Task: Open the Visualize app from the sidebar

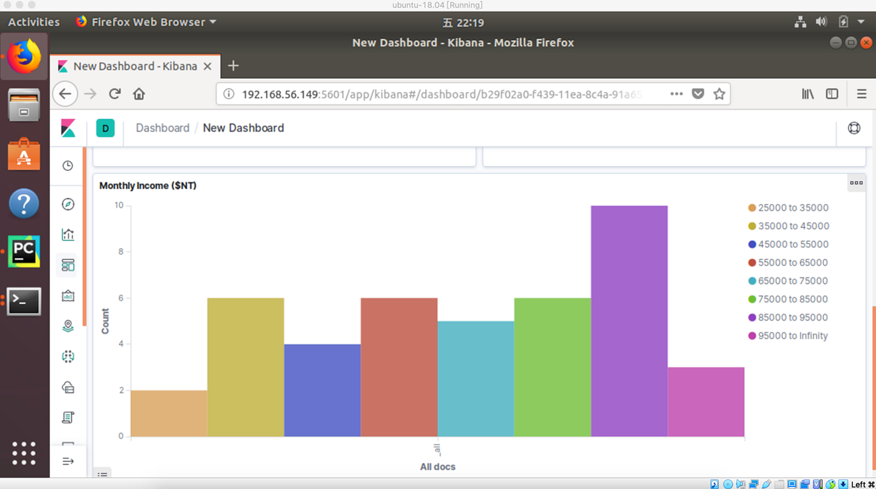Action: tap(68, 234)
